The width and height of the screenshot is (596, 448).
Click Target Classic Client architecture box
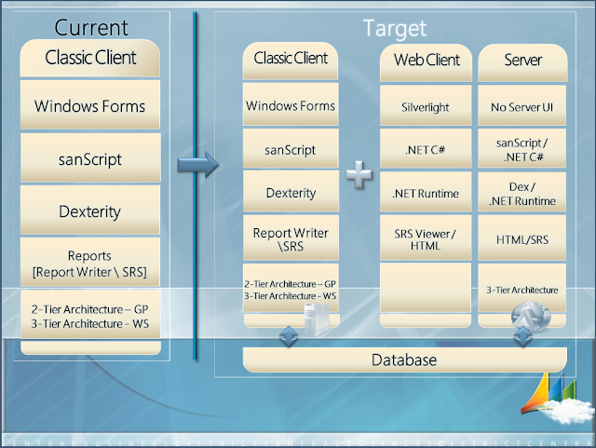click(x=291, y=289)
